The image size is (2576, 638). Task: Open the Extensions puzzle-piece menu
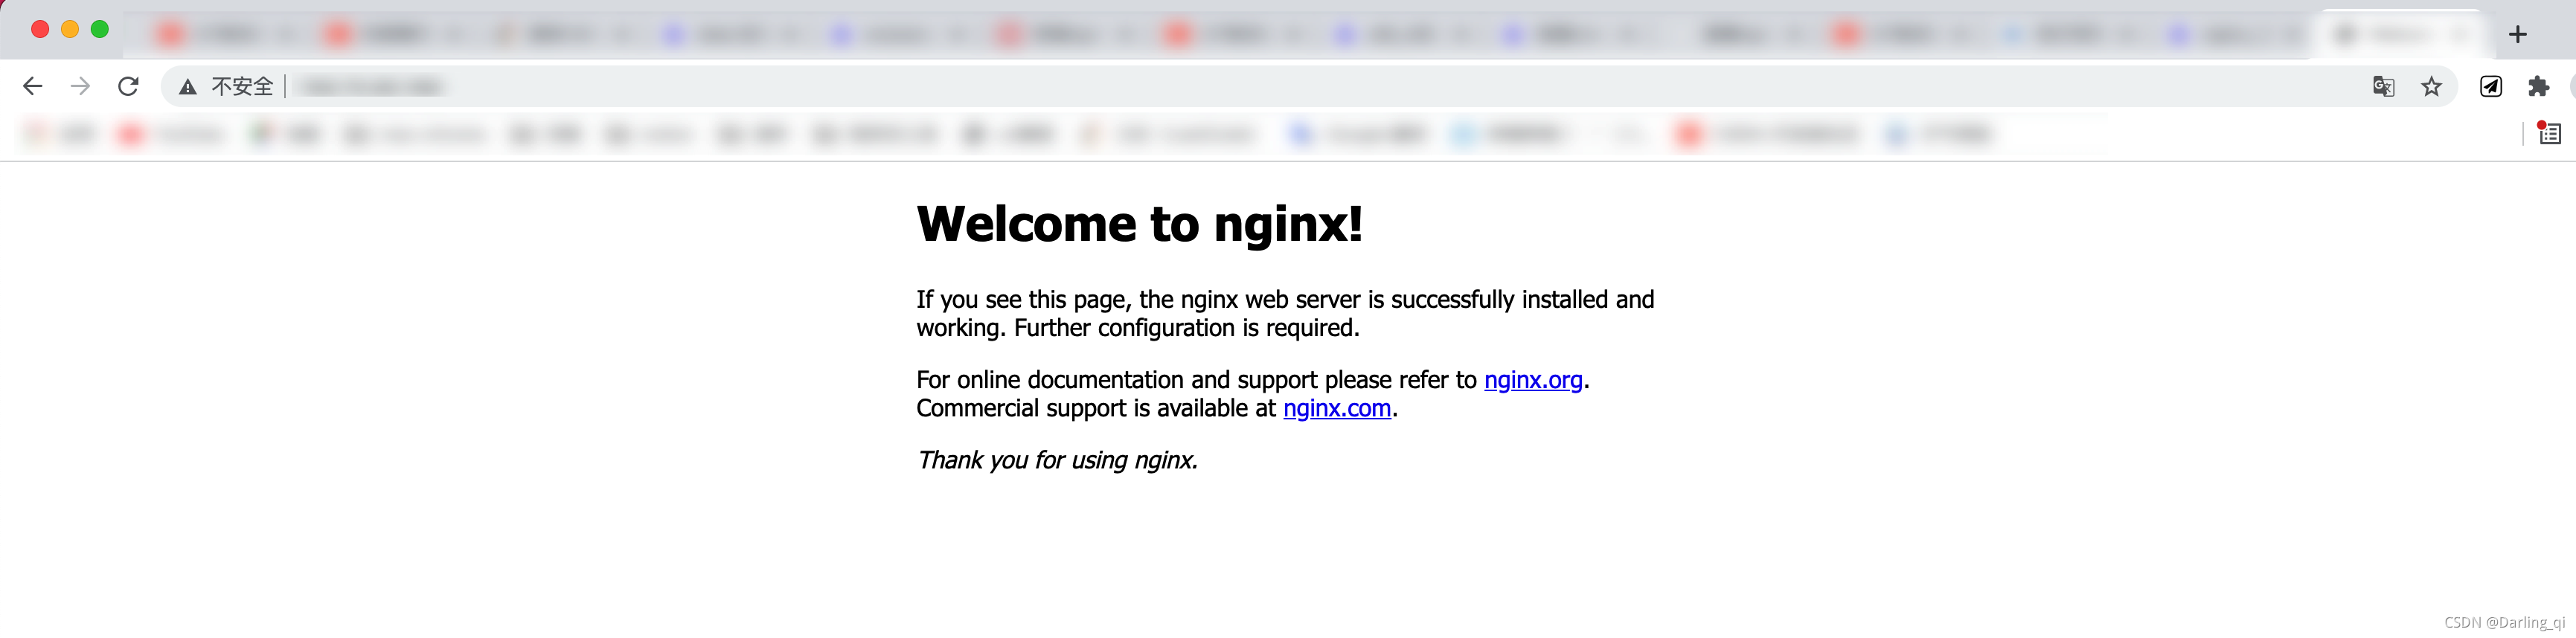pyautogui.click(x=2538, y=87)
